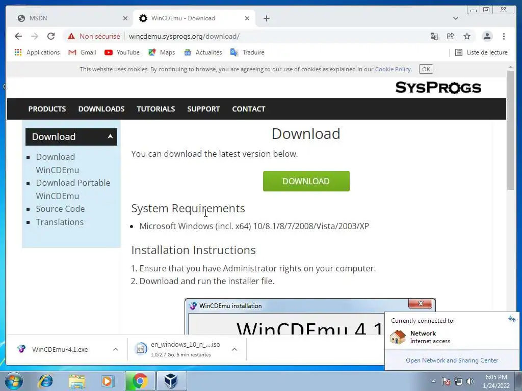Click the SysProgs logo
This screenshot has width=522, height=391.
438,88
